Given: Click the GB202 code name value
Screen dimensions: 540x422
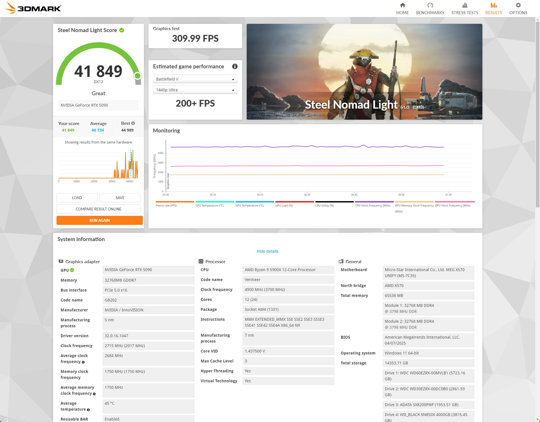Looking at the screenshot, I should (x=148, y=300).
